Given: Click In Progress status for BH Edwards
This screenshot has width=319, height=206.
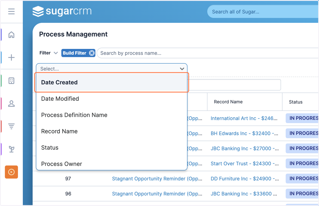Looking at the screenshot, I should click(x=302, y=133).
